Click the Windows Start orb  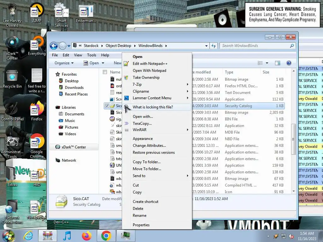point(9,236)
